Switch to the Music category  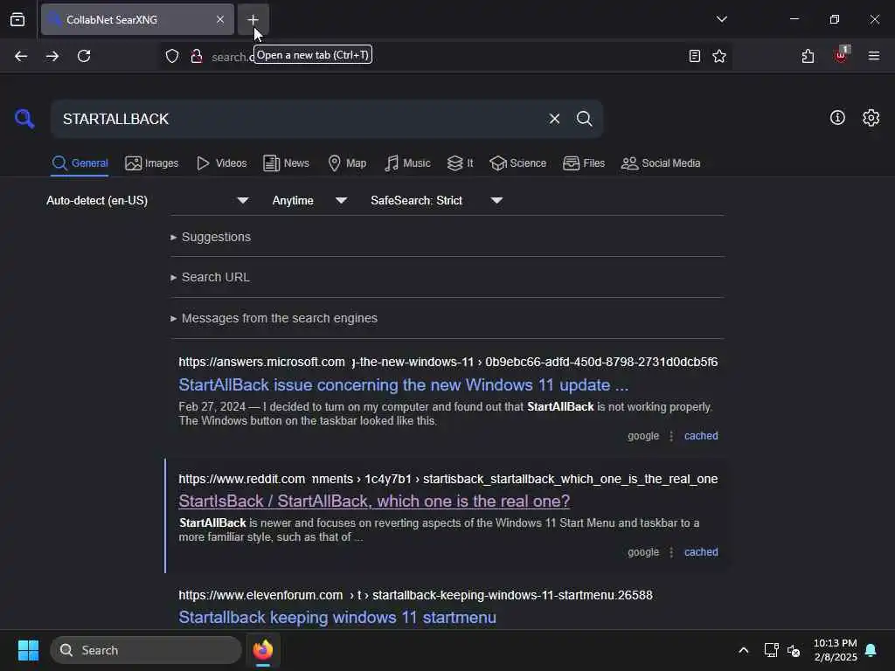click(407, 163)
